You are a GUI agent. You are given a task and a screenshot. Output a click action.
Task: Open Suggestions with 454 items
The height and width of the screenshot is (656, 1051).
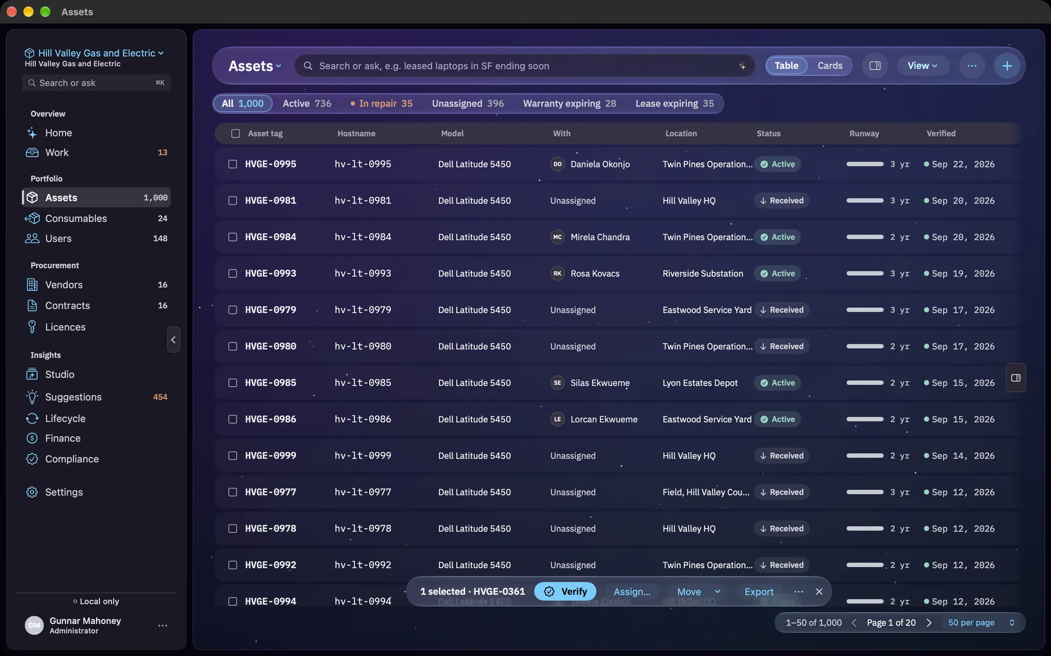point(96,397)
